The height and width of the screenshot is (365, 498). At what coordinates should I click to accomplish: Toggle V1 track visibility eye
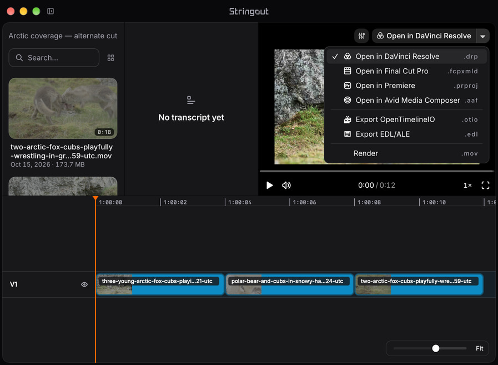coord(84,284)
